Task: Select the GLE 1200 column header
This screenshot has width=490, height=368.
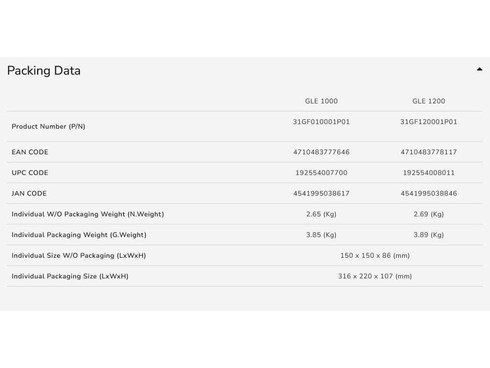Action: click(x=428, y=101)
